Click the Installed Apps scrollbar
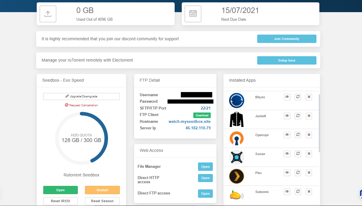The width and height of the screenshot is (362, 206). click(x=318, y=118)
